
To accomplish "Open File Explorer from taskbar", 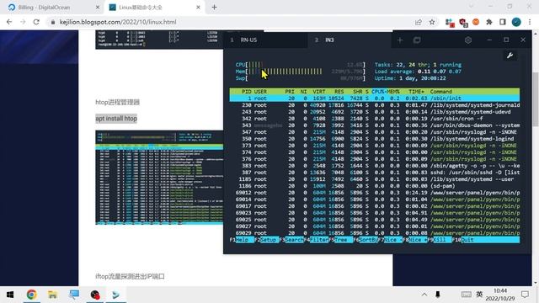I will pos(52,295).
